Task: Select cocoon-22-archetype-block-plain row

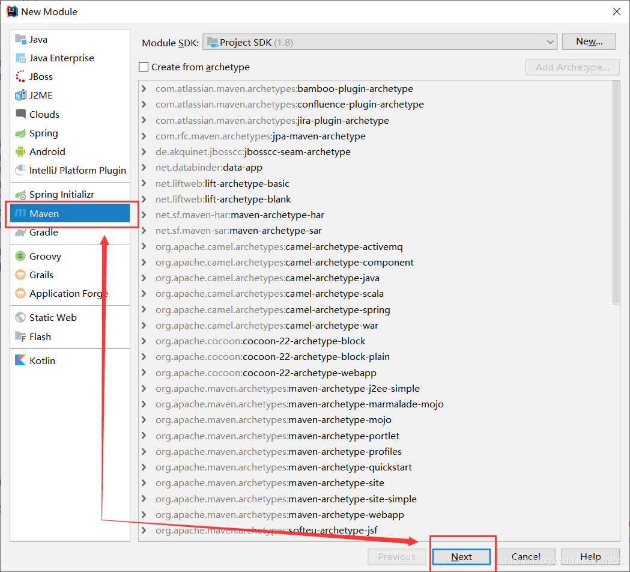Action: coord(375,356)
